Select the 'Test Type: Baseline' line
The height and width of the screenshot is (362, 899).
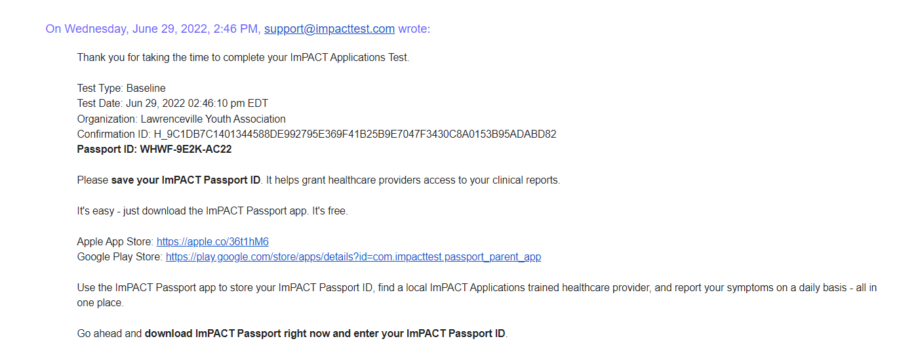pyautogui.click(x=121, y=88)
